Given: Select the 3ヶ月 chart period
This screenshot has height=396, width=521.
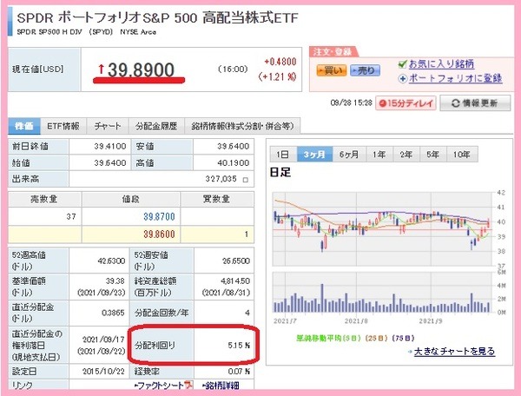Looking at the screenshot, I should (x=314, y=155).
